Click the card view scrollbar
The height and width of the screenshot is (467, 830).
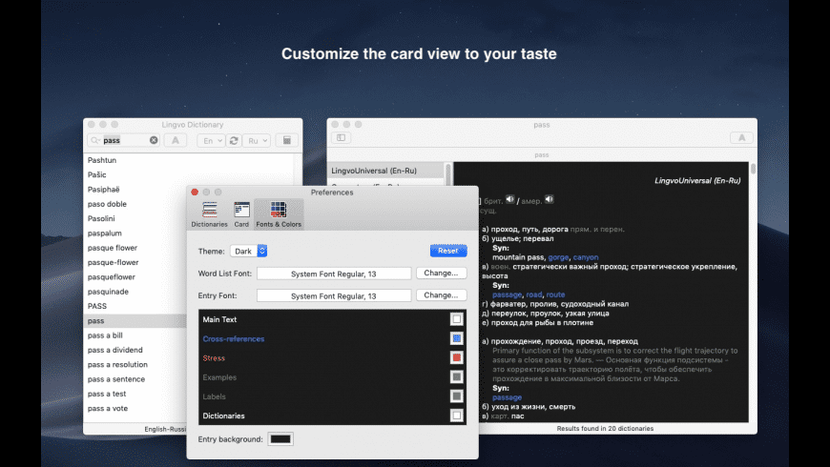[753, 170]
